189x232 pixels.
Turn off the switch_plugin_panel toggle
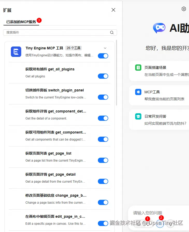coord(103,97)
